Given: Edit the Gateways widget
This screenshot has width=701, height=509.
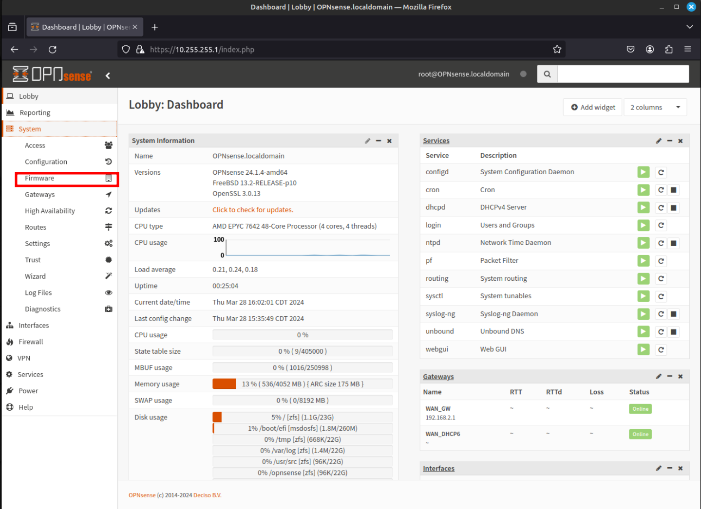Looking at the screenshot, I should coord(659,376).
